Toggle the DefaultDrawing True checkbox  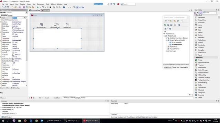(13, 42)
